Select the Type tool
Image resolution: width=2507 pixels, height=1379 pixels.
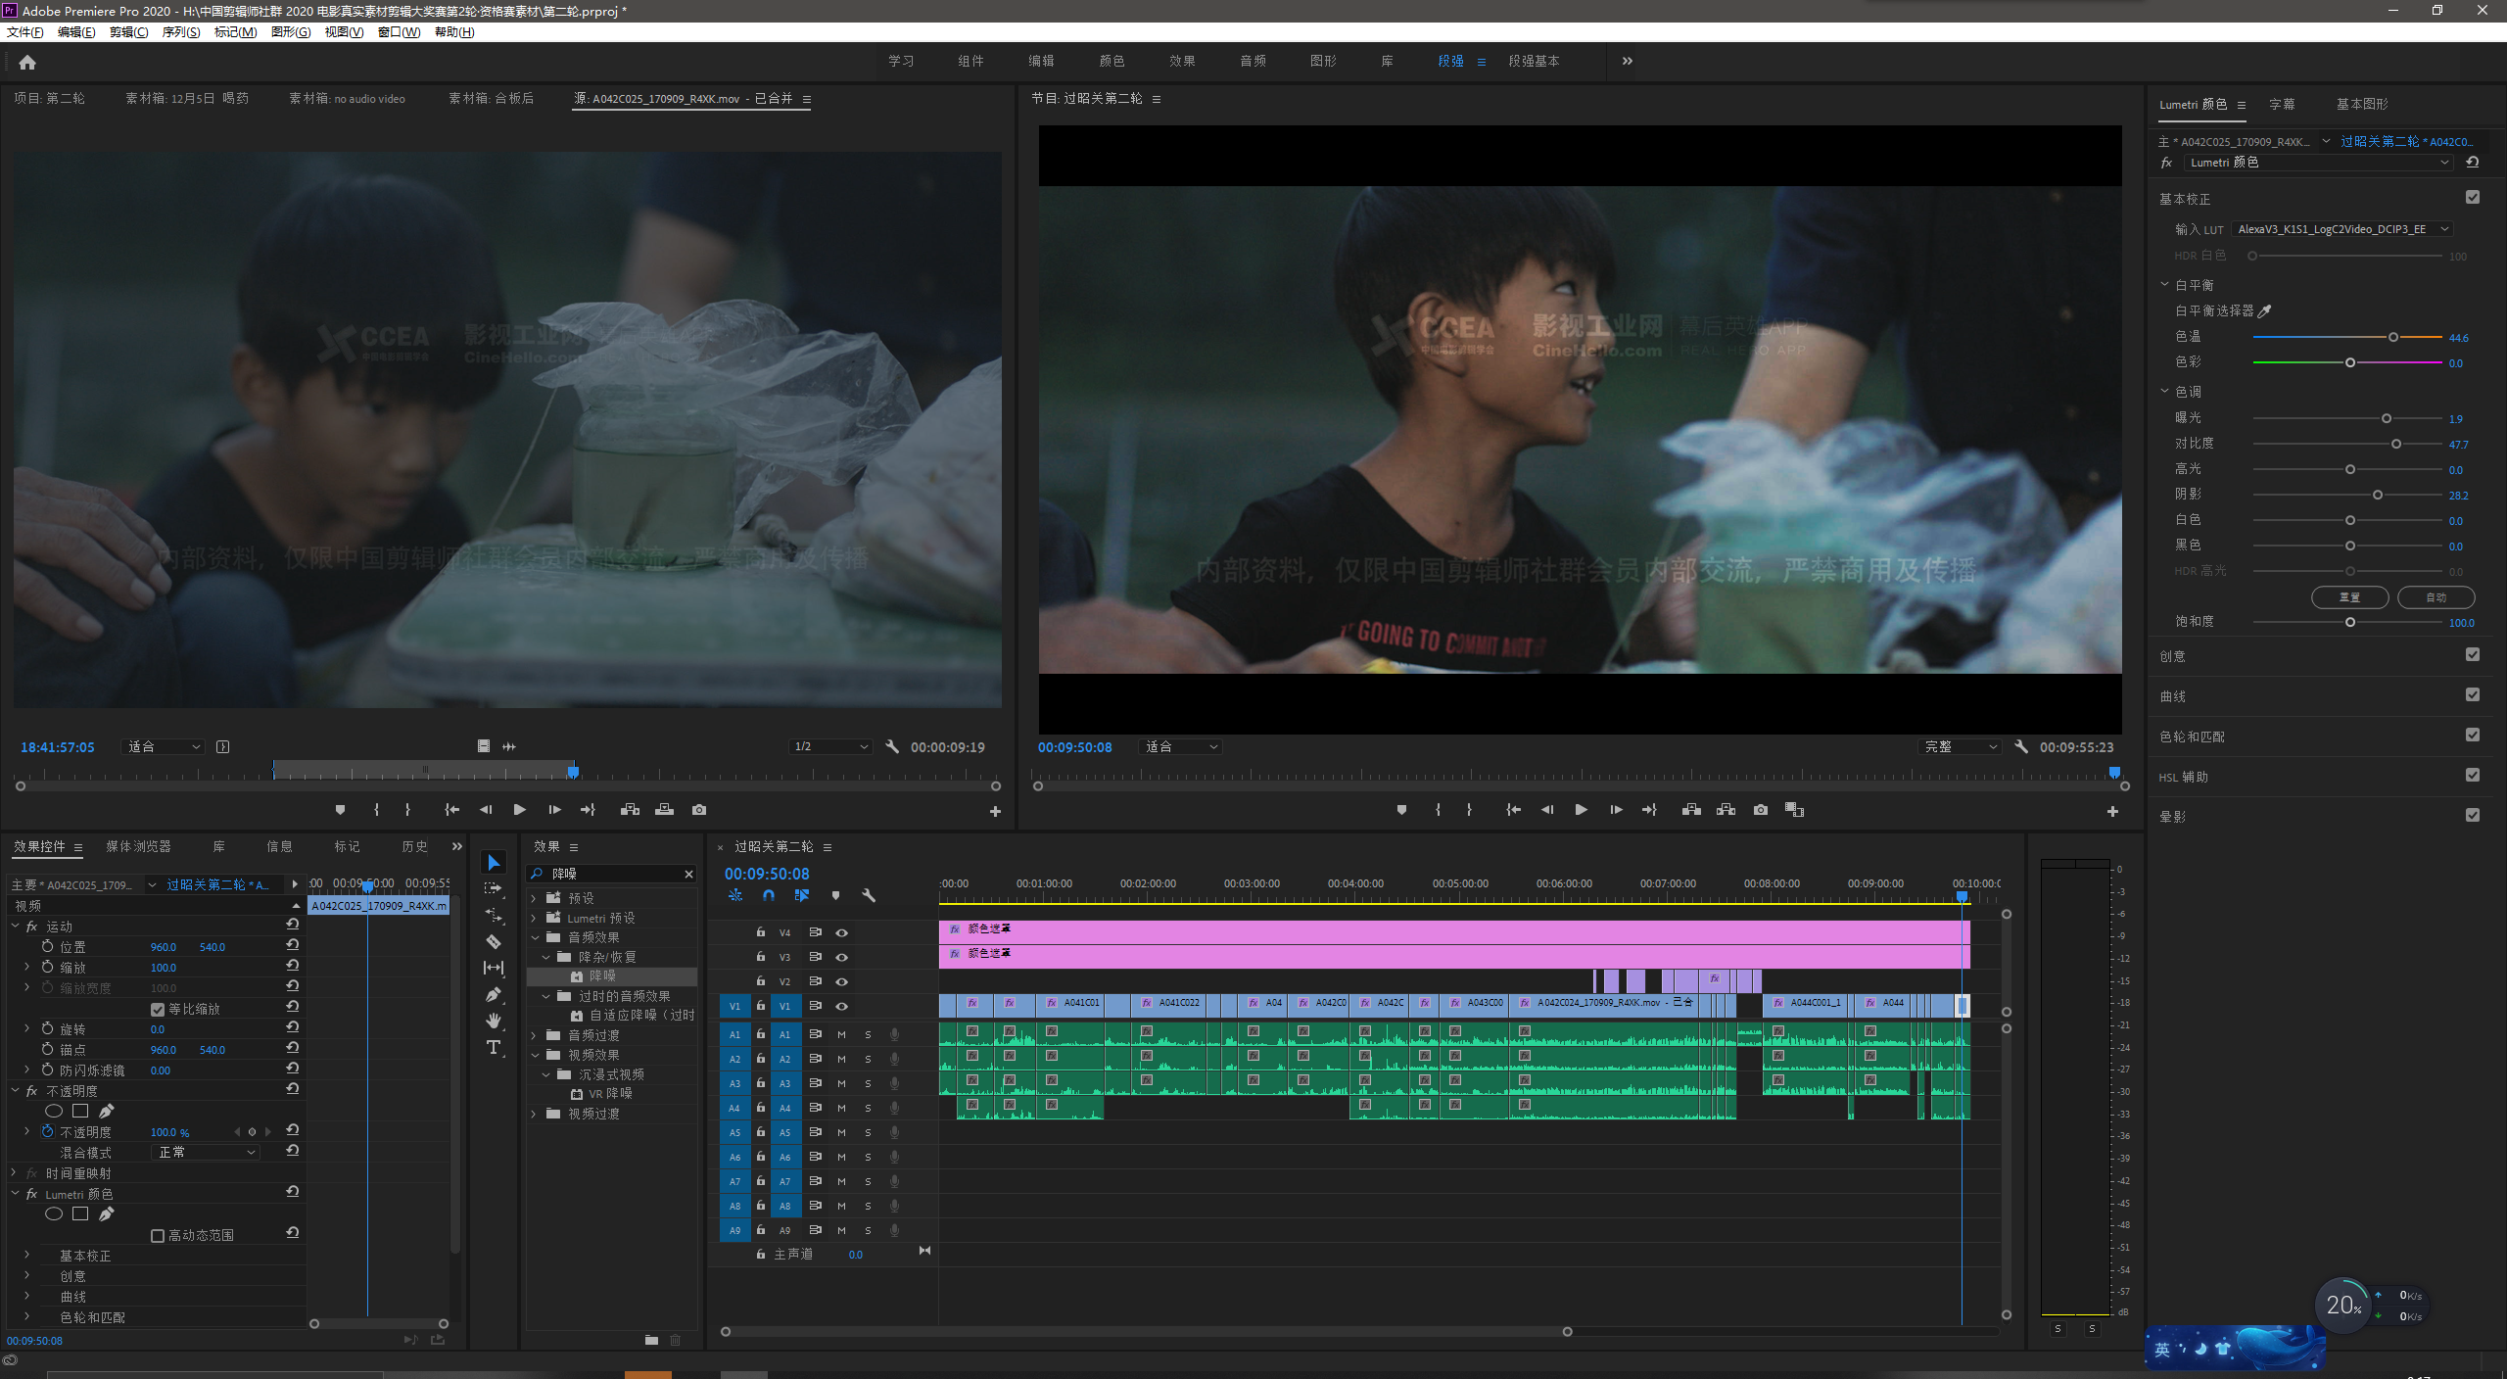(494, 1047)
